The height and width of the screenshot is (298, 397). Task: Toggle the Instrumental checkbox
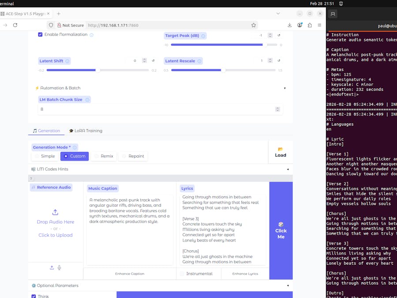tap(182, 274)
